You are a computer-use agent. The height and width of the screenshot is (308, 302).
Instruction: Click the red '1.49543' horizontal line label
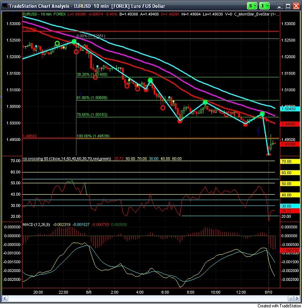pyautogui.click(x=30, y=136)
